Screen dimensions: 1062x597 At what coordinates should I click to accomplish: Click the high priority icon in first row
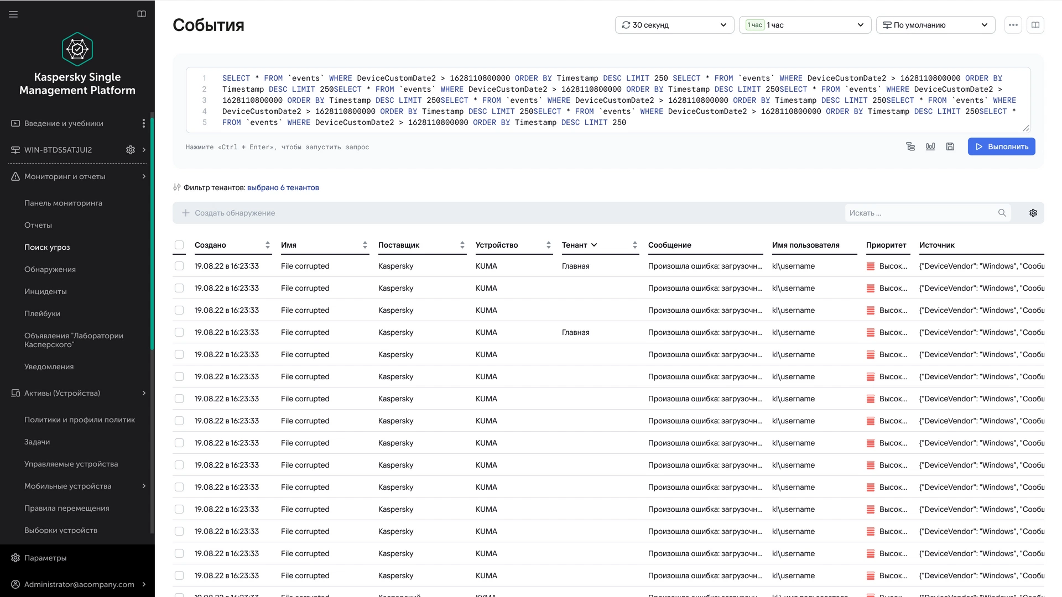pyautogui.click(x=871, y=266)
